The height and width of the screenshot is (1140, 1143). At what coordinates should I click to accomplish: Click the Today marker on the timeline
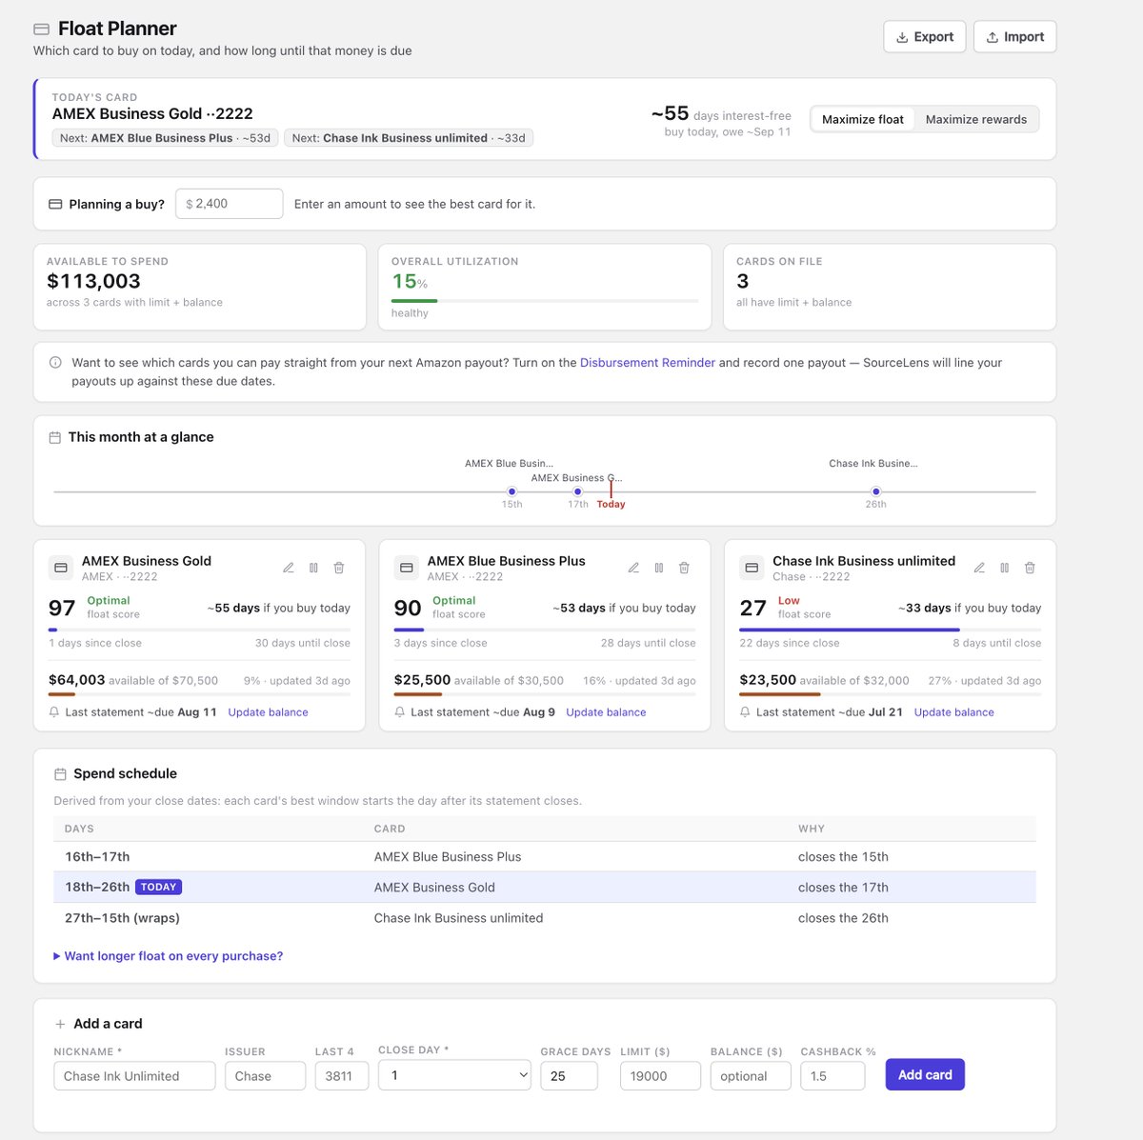[x=612, y=495]
